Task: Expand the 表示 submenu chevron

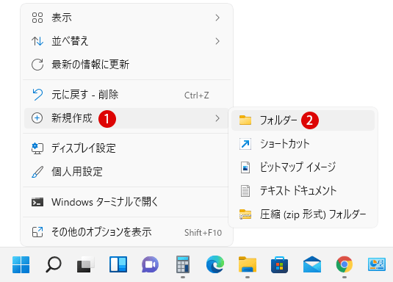Action: 217,18
